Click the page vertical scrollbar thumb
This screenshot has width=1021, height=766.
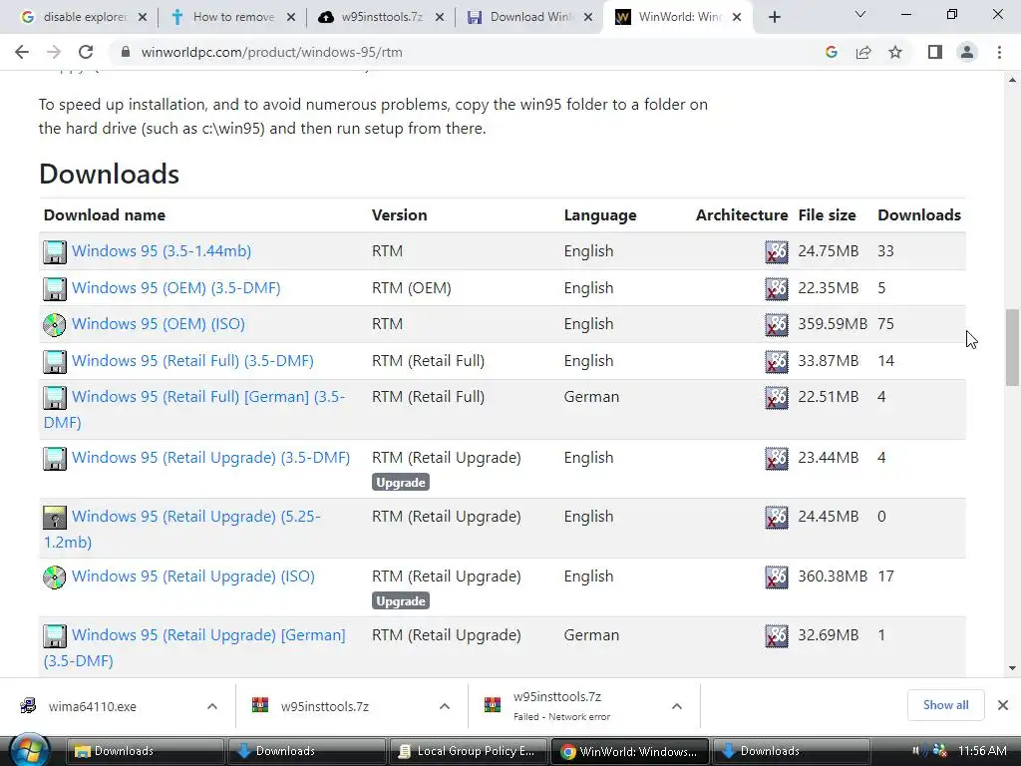tap(1012, 347)
